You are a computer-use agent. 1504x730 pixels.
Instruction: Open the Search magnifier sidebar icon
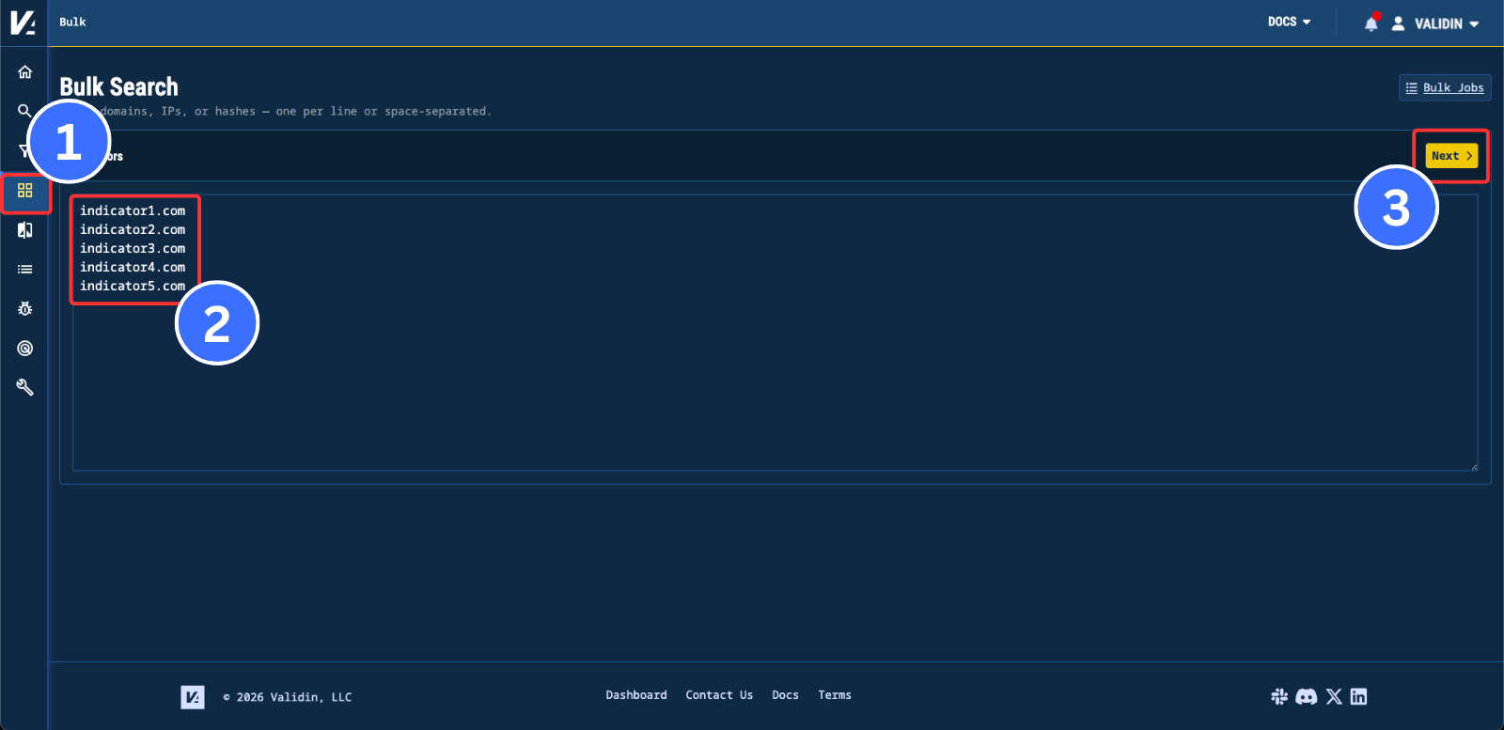[25, 111]
